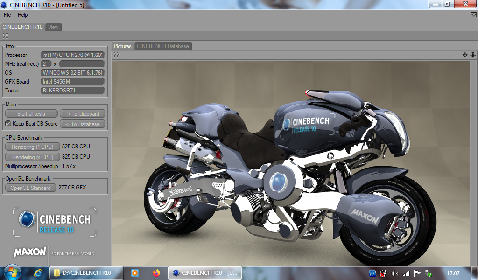Click the volume speaker tray icon
Screen dimensions: 478x280
click(395, 273)
